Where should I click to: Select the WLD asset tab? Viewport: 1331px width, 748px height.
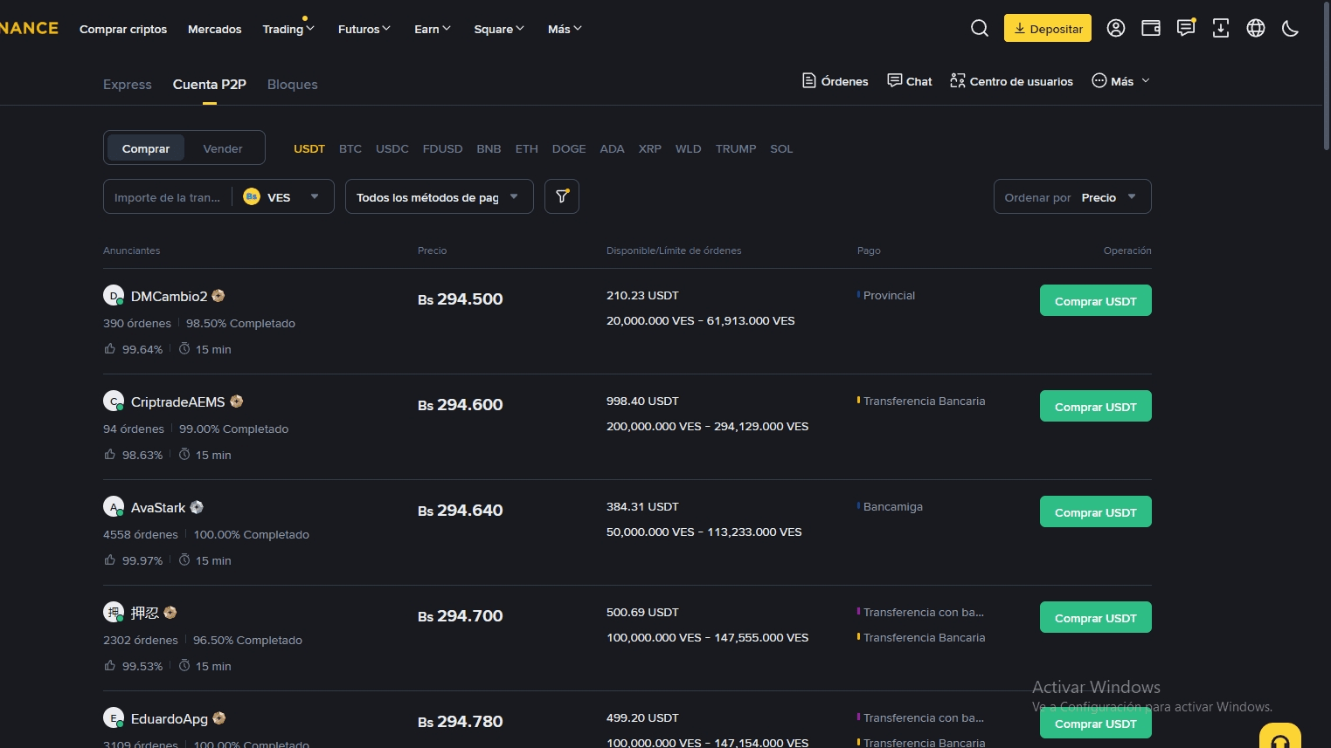click(x=689, y=148)
